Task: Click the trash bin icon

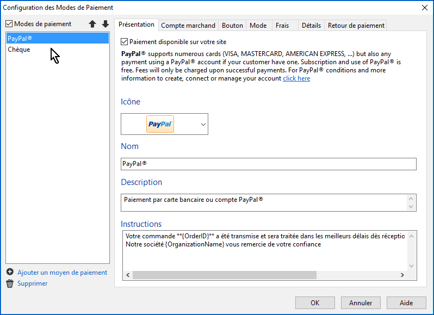Action: click(x=10, y=283)
